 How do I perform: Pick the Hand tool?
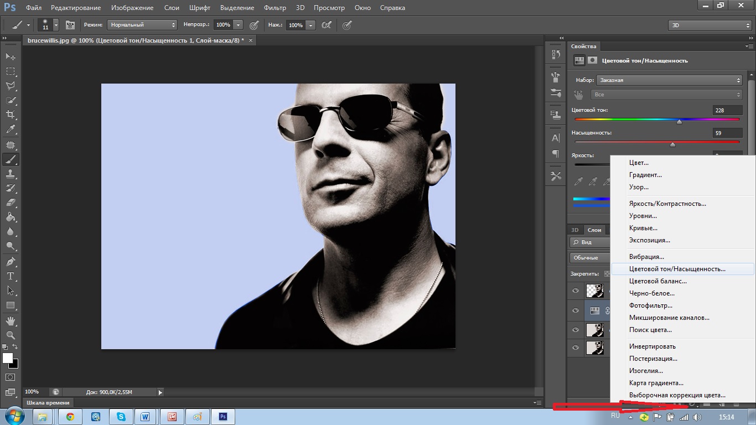11,320
